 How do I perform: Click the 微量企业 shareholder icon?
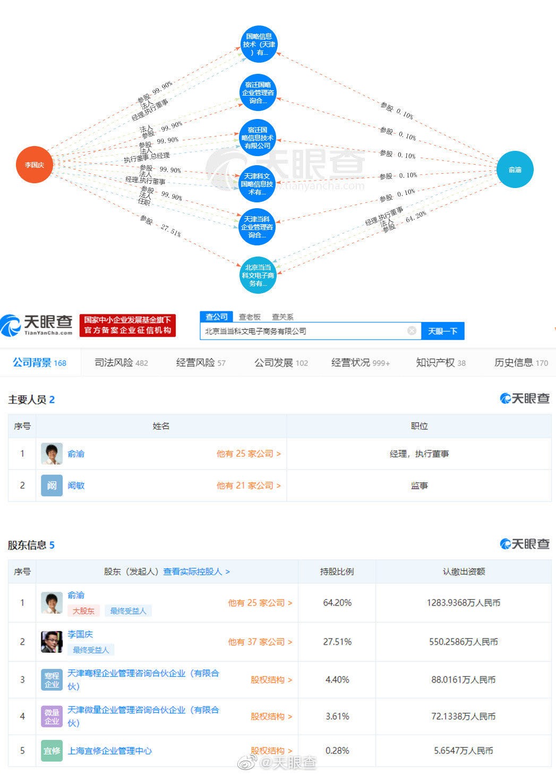click(x=52, y=717)
